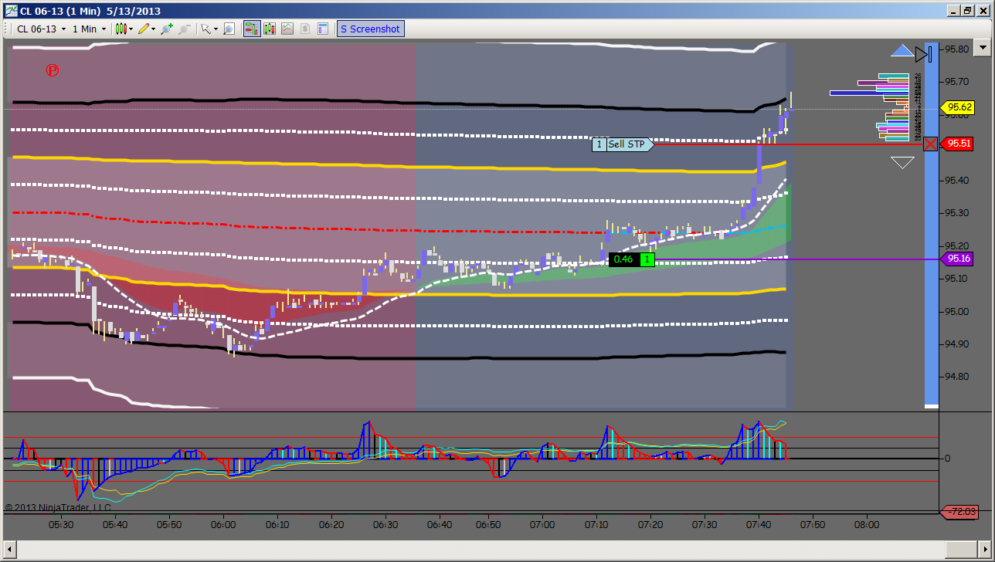Expand the cursor type dropdown arrow
Viewport: 995px width, 562px height.
216,29
